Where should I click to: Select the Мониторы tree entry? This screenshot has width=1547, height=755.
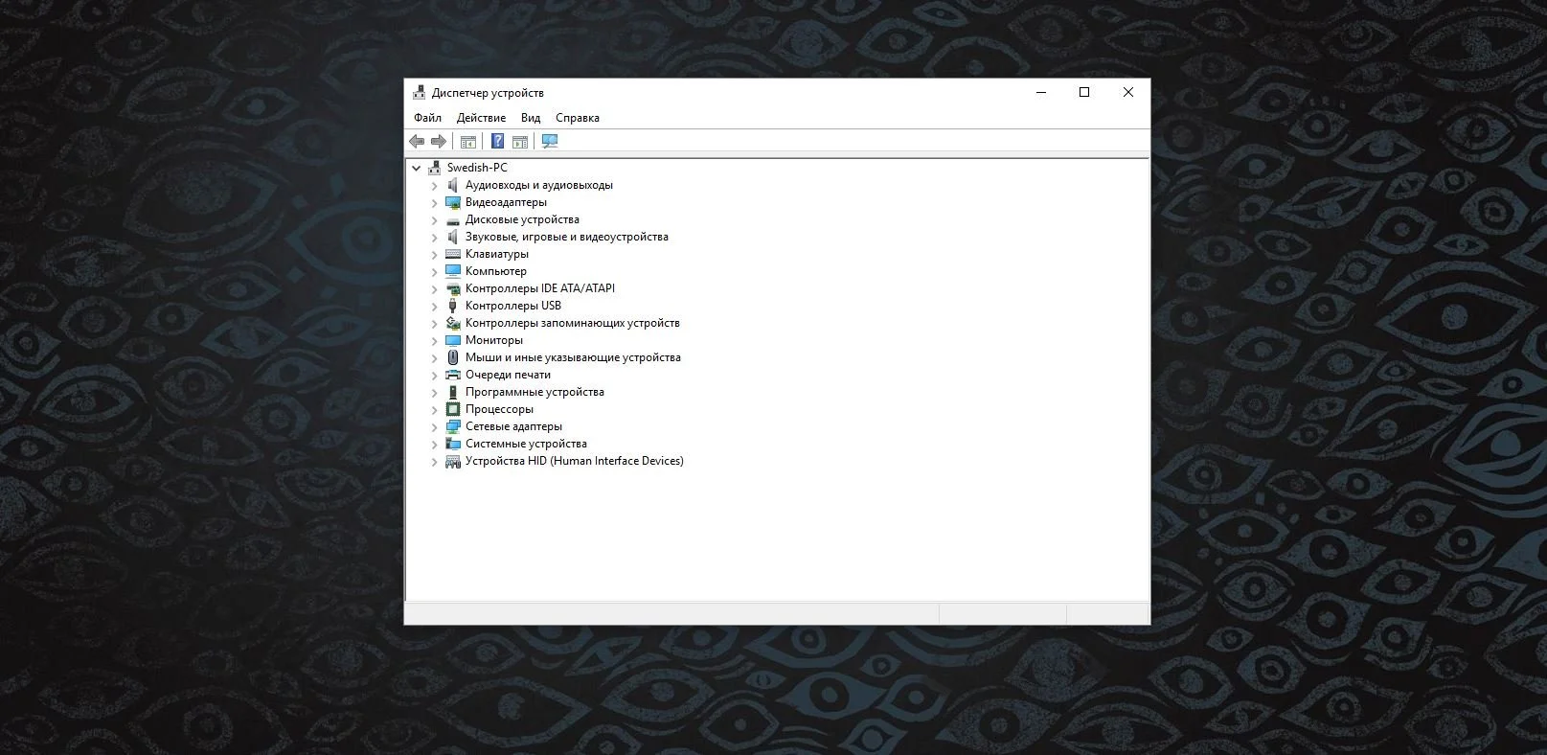(494, 340)
